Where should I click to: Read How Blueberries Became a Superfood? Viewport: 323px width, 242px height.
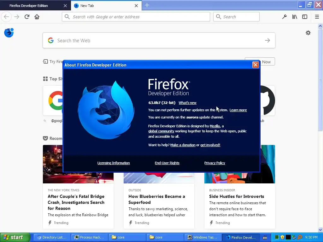[x=157, y=199]
